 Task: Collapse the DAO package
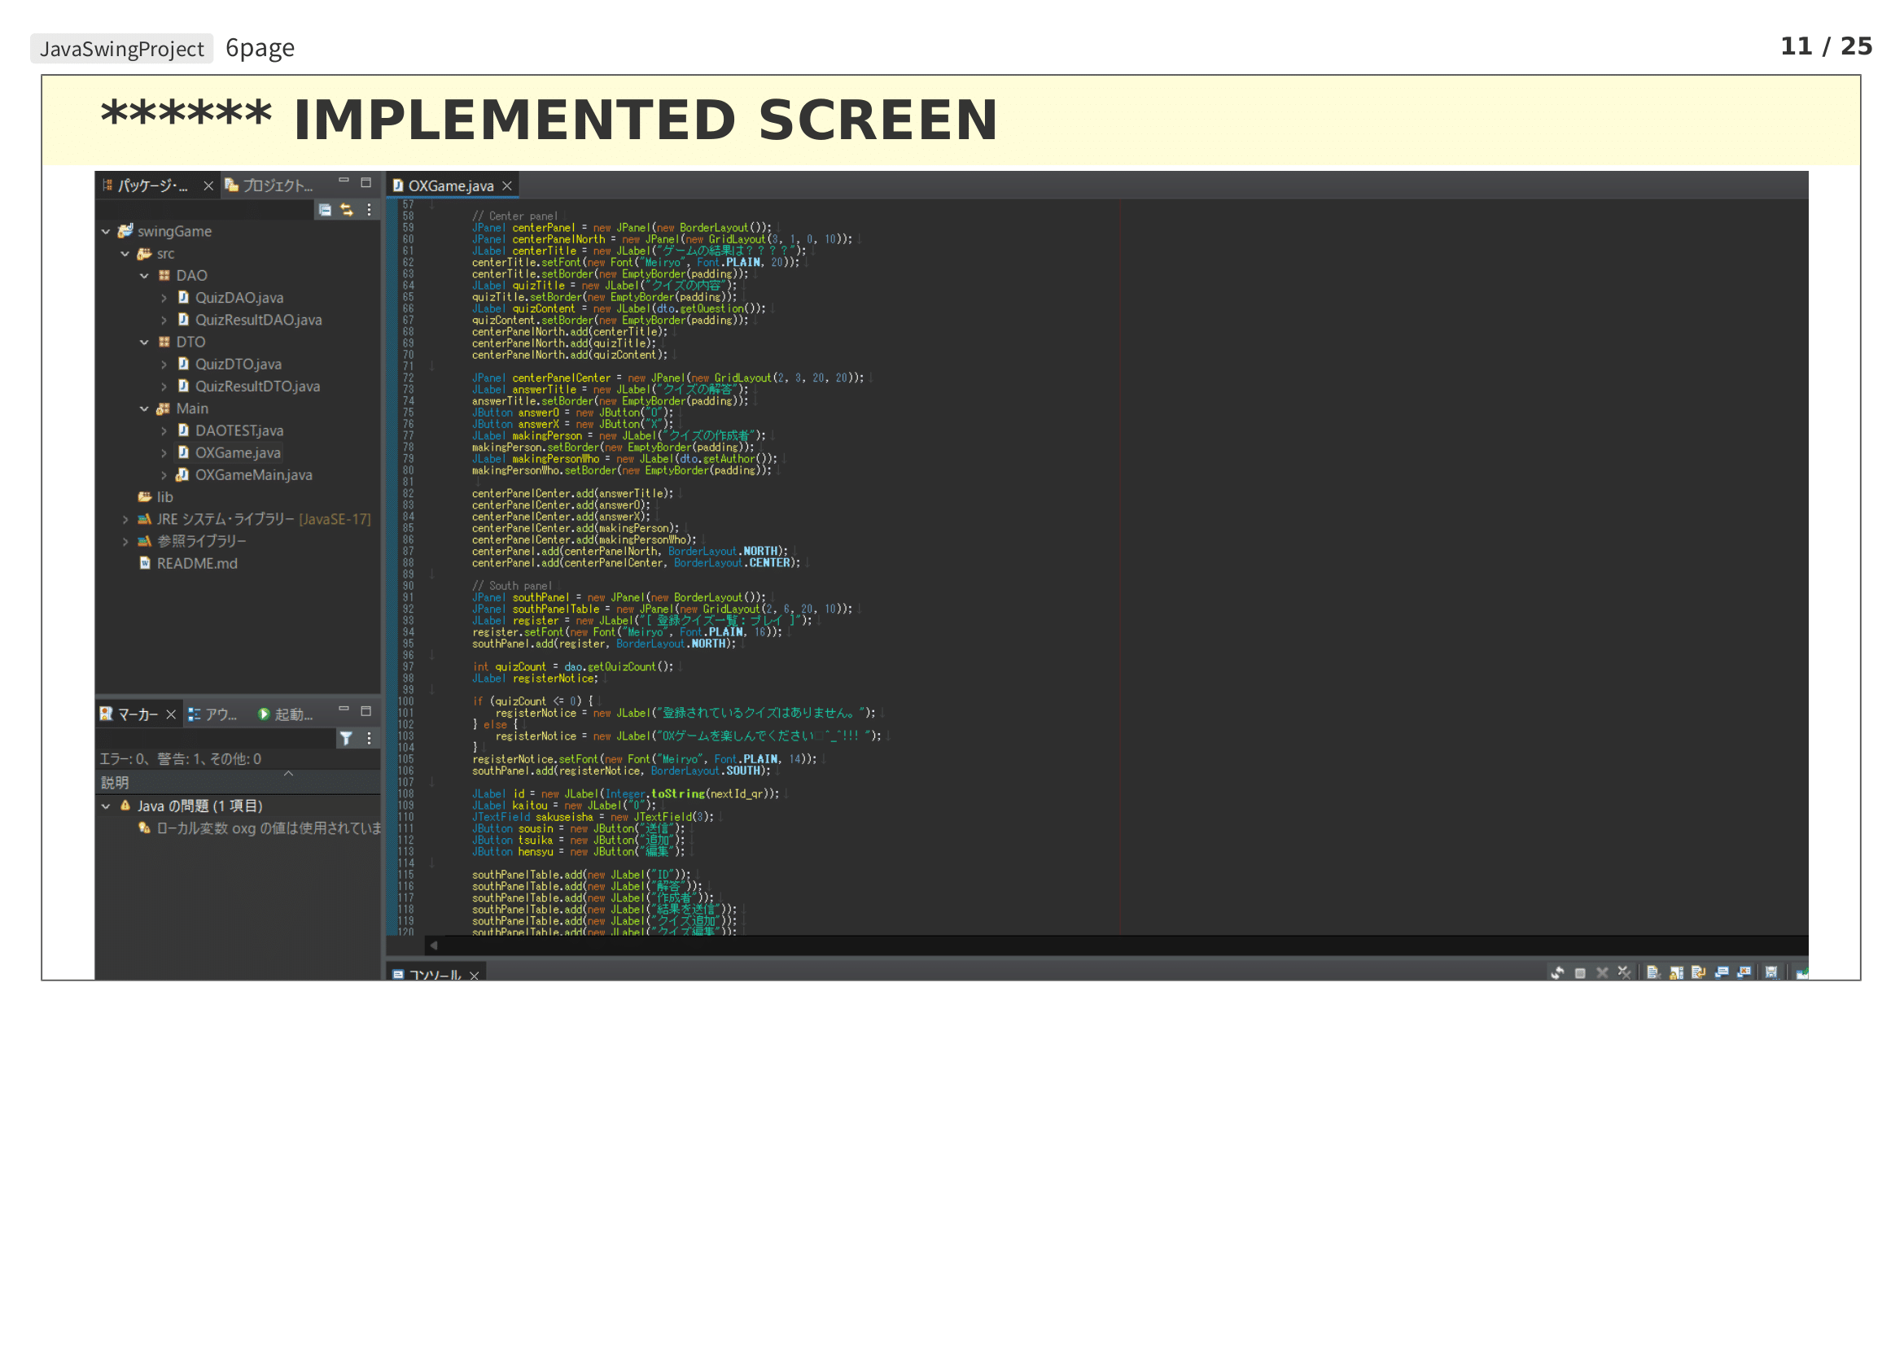click(144, 276)
